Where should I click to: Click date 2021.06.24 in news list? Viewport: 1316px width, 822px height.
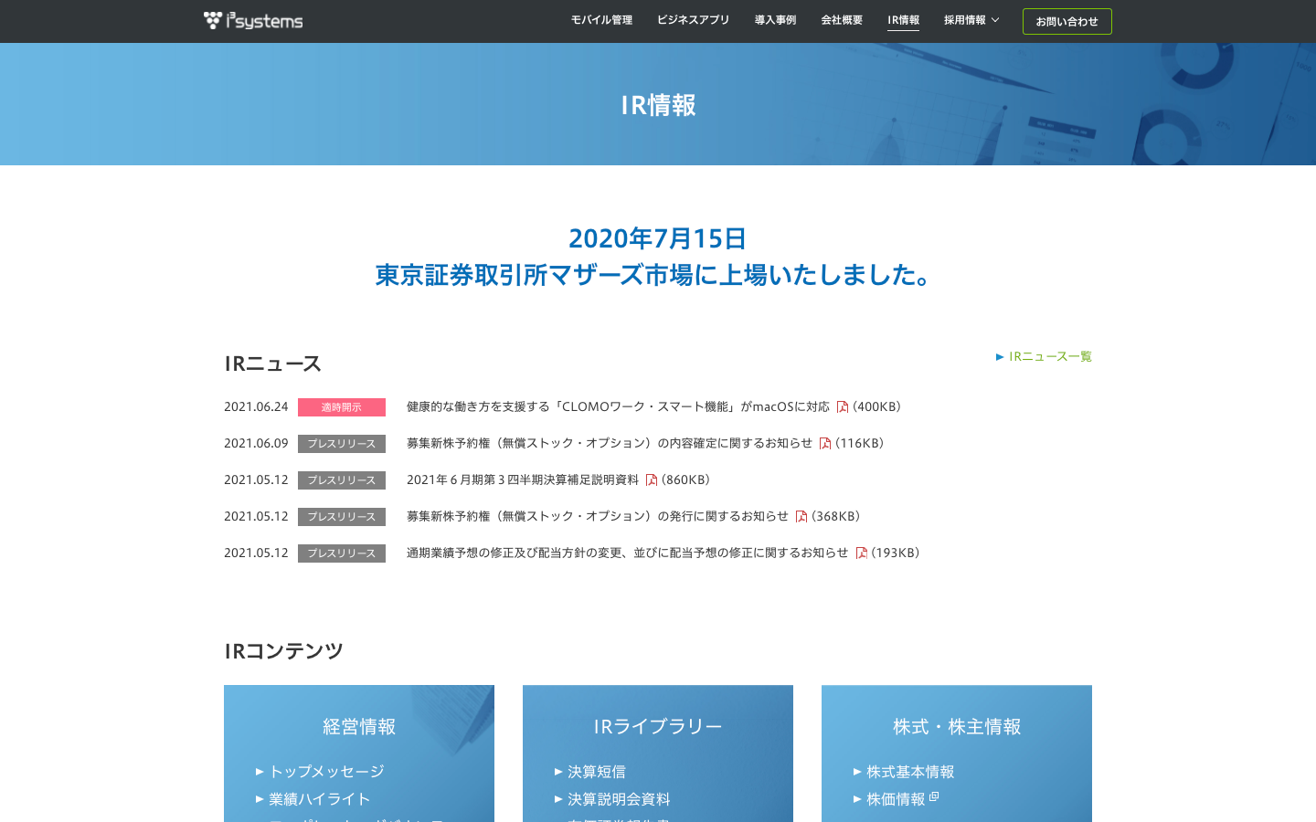(x=256, y=406)
